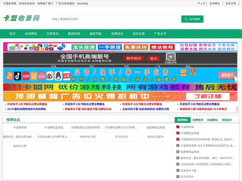Click the QR code 扫描领号 image
This screenshot has height=181, width=242.
click(x=171, y=57)
